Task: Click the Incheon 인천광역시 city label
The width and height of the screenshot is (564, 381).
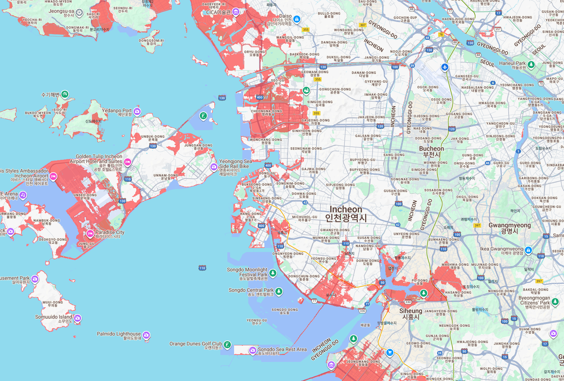Action: coord(346,214)
